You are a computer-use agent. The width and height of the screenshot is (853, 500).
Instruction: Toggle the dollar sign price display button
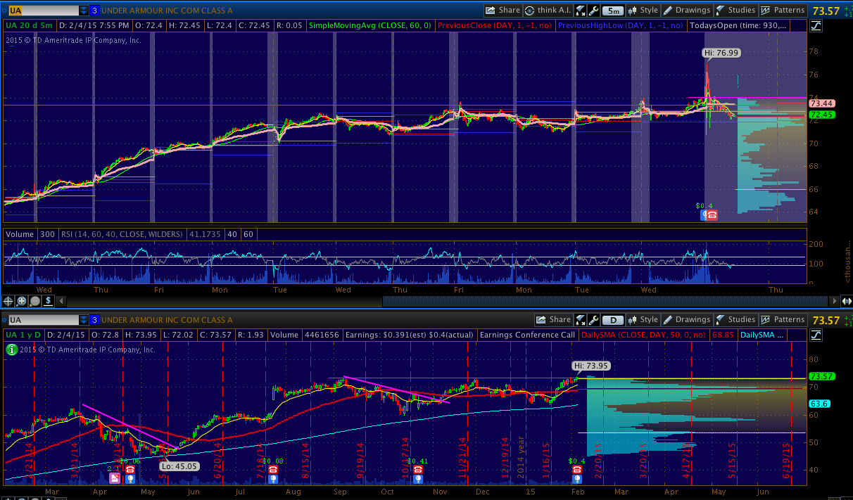[x=48, y=301]
